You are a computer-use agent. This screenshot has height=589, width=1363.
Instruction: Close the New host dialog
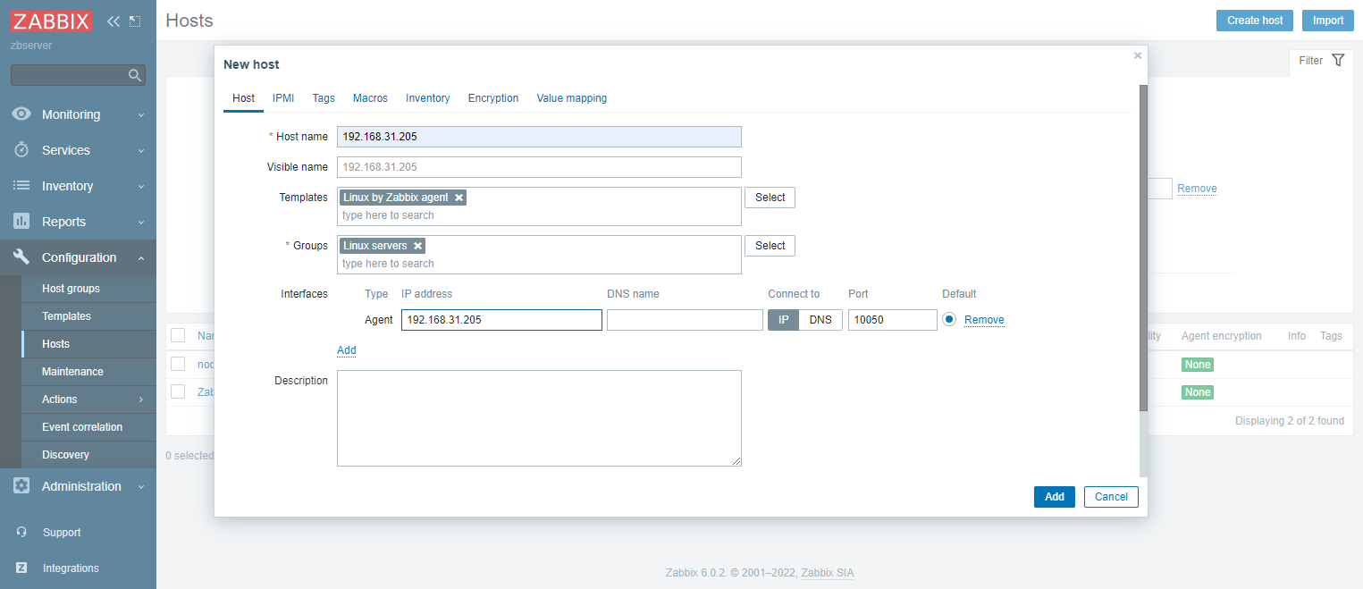(x=1138, y=55)
